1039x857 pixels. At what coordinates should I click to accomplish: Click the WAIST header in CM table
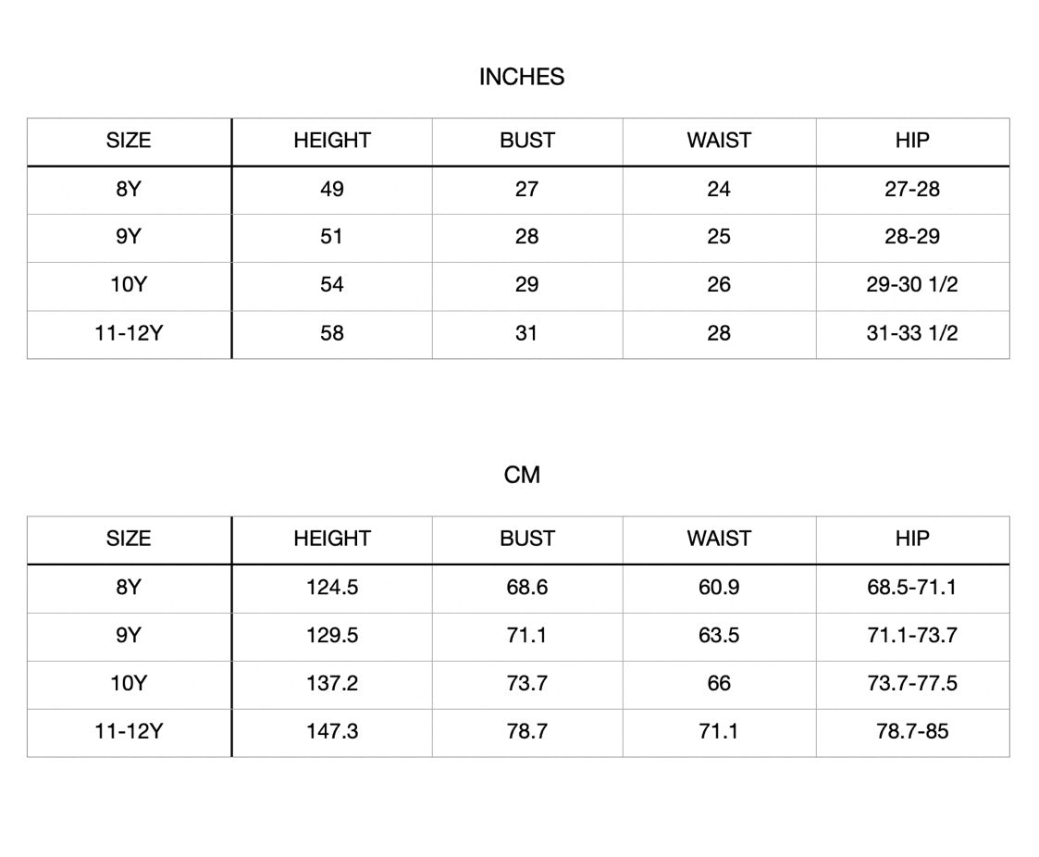click(719, 539)
